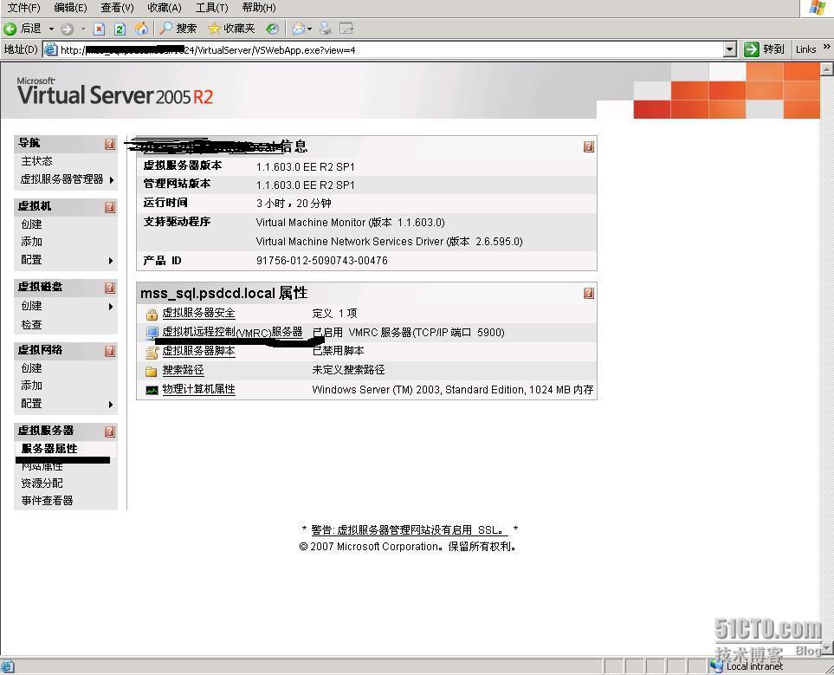Click the monitor icon beside VMRC 服务器
Image resolution: width=834 pixels, height=675 pixels.
152,333
